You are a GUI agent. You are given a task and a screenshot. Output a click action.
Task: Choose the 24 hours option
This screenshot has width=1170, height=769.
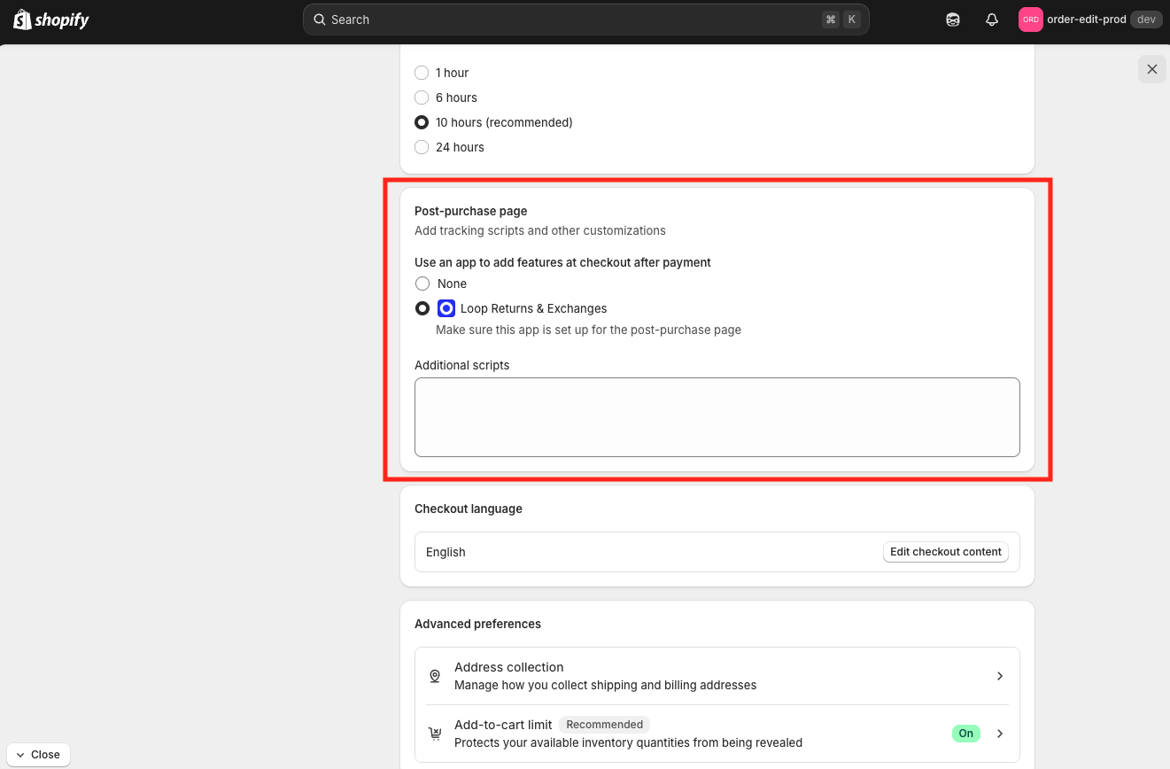pos(422,147)
